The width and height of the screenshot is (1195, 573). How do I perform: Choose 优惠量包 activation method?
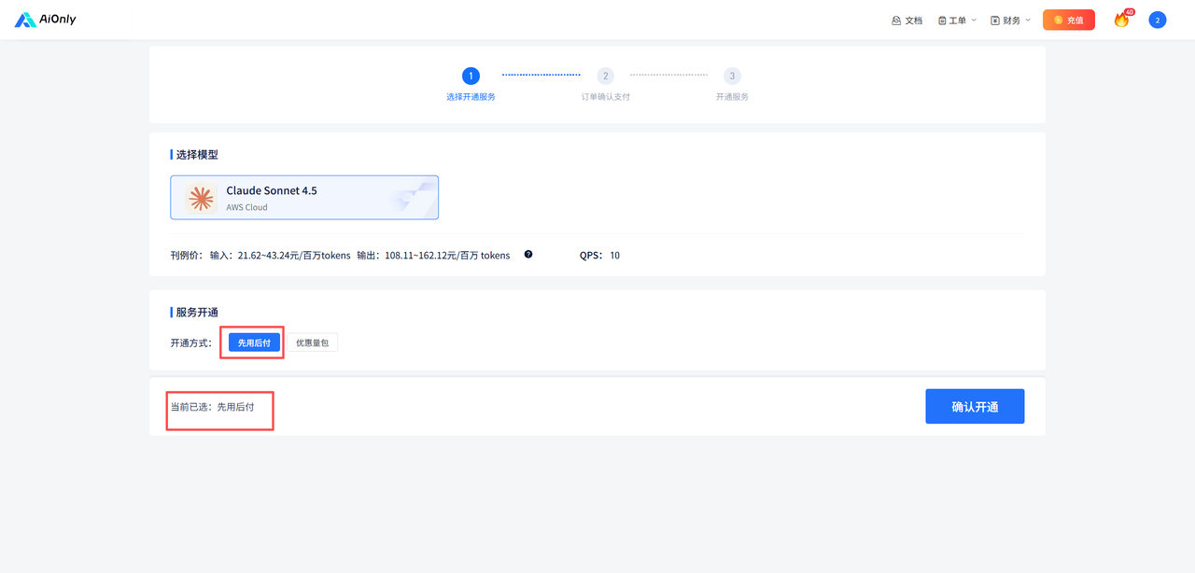point(312,342)
